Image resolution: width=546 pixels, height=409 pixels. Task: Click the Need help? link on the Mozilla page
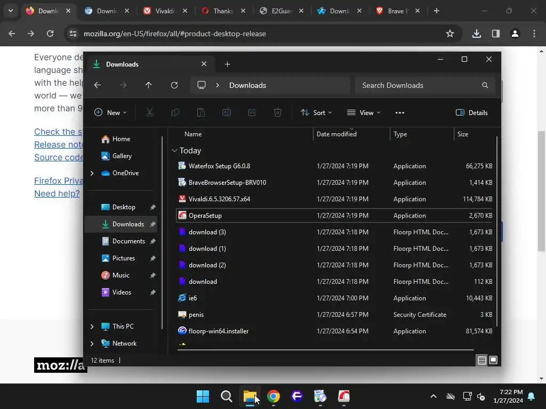coord(57,193)
